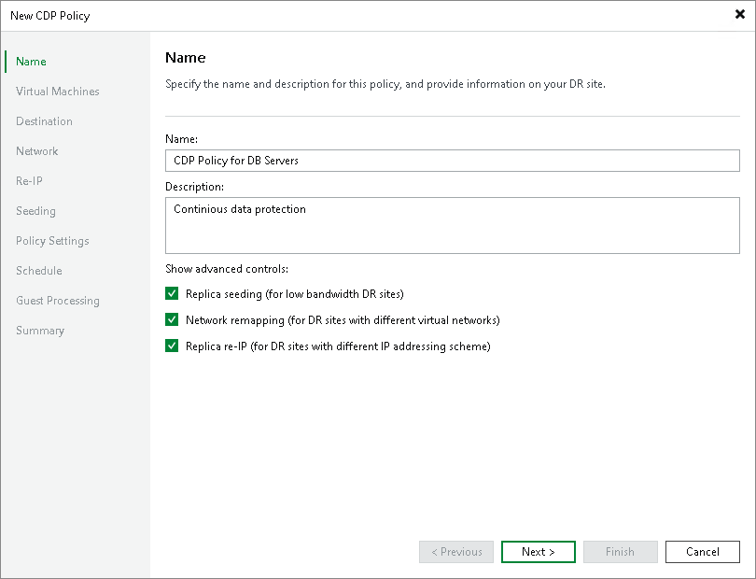Click the 'Name:' field label
Viewport: 756px width, 579px height.
[181, 139]
